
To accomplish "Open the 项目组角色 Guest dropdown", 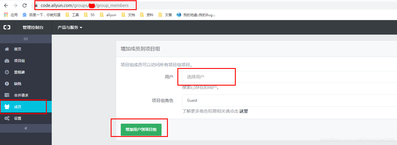I will coord(290,100).
